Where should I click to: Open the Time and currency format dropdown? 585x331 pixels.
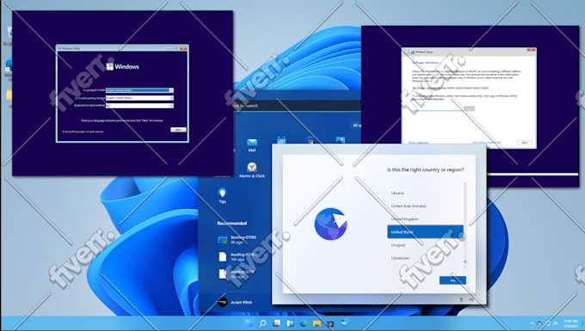139,98
